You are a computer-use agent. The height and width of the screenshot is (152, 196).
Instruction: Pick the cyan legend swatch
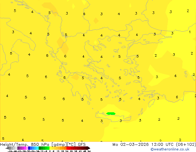click(37, 148)
